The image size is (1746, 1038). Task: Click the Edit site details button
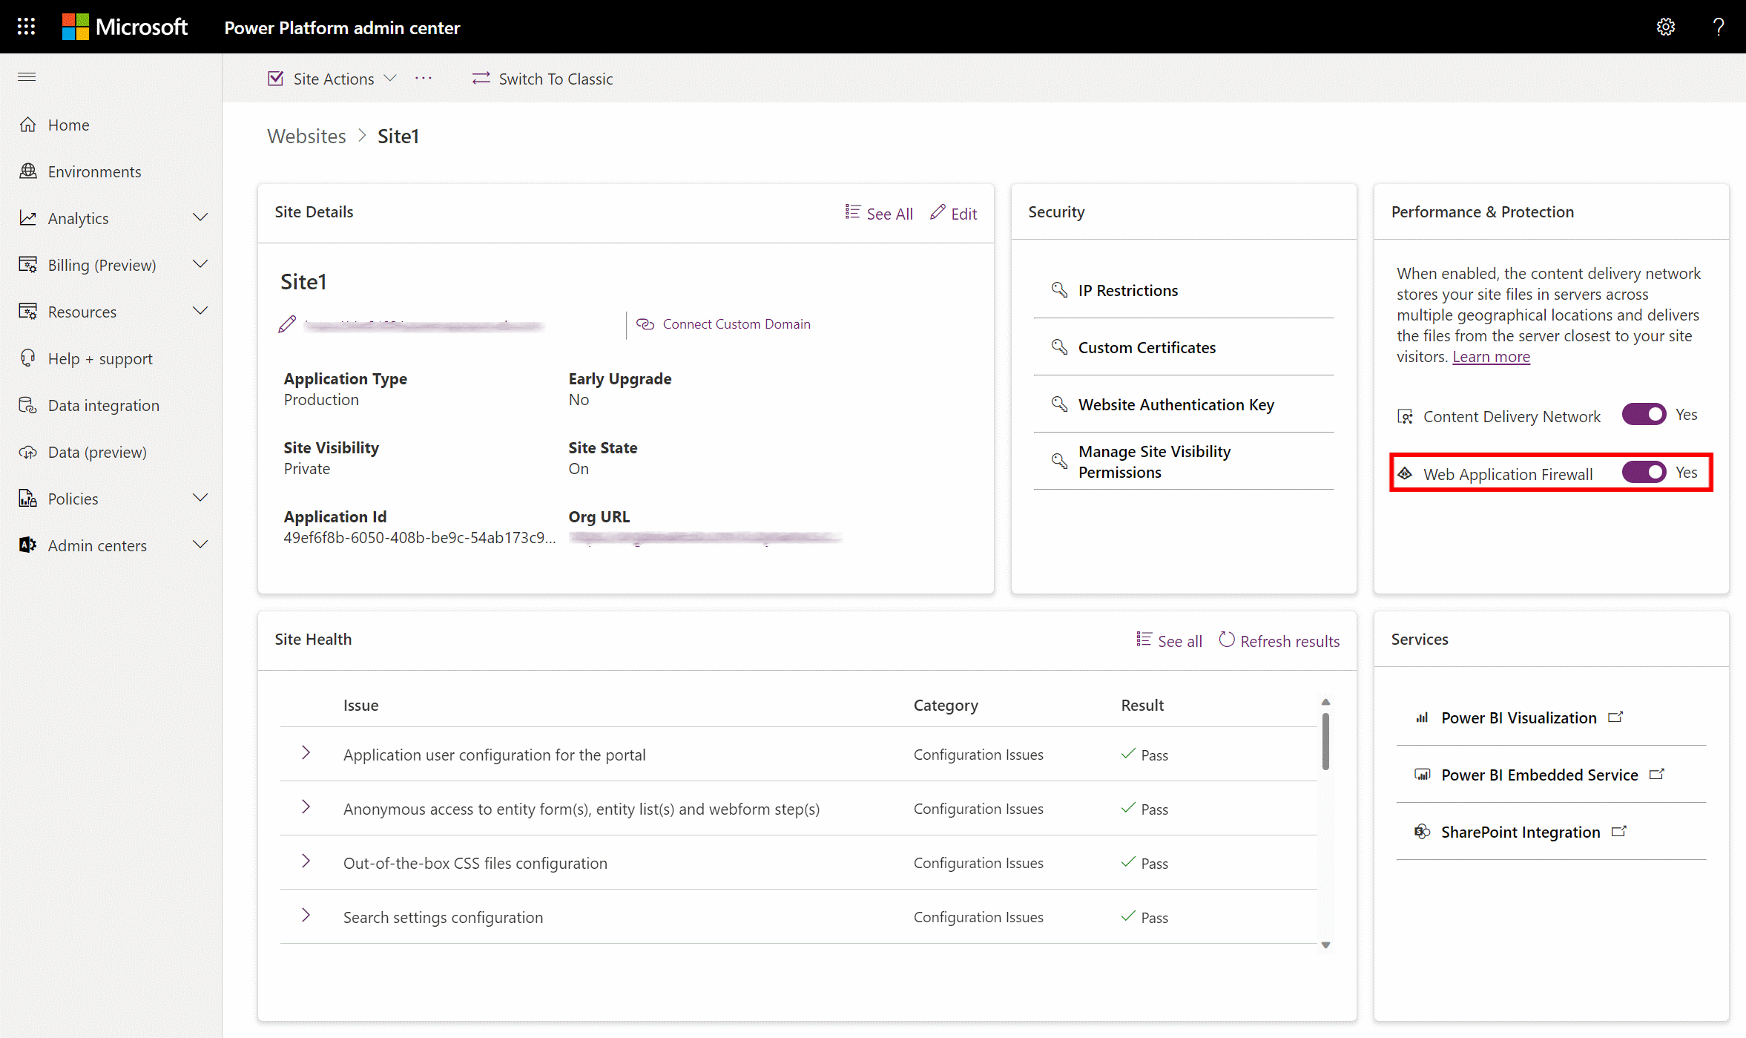(953, 212)
